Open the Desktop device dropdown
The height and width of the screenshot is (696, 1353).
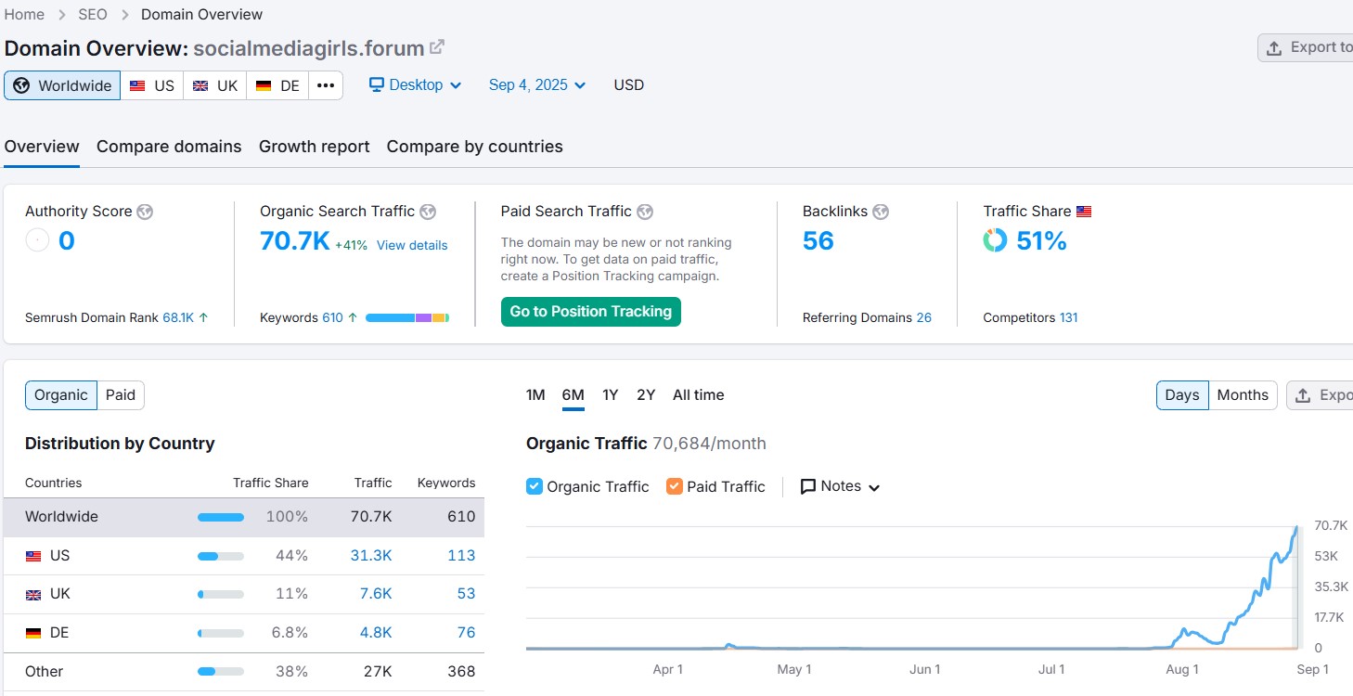(x=416, y=85)
